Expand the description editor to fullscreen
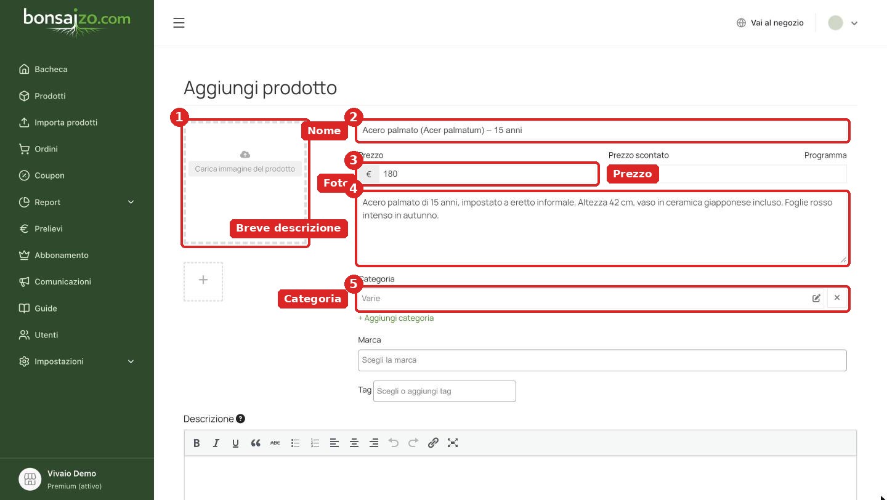 coord(453,443)
